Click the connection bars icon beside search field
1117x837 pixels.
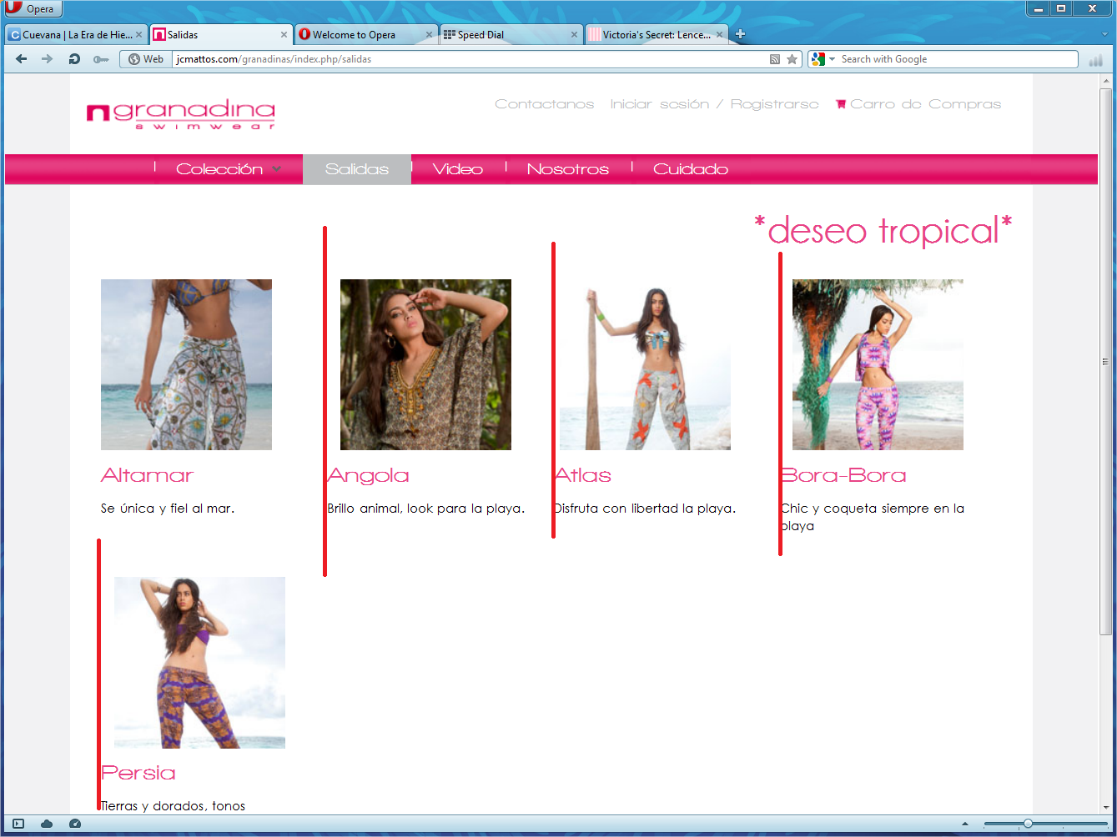click(x=1095, y=60)
